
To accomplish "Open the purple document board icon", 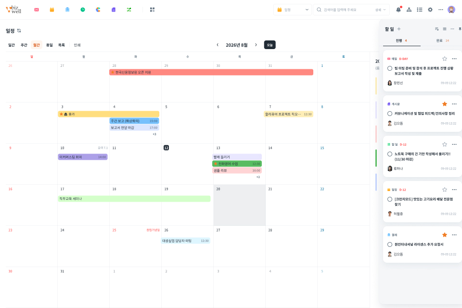I will 114,10.
